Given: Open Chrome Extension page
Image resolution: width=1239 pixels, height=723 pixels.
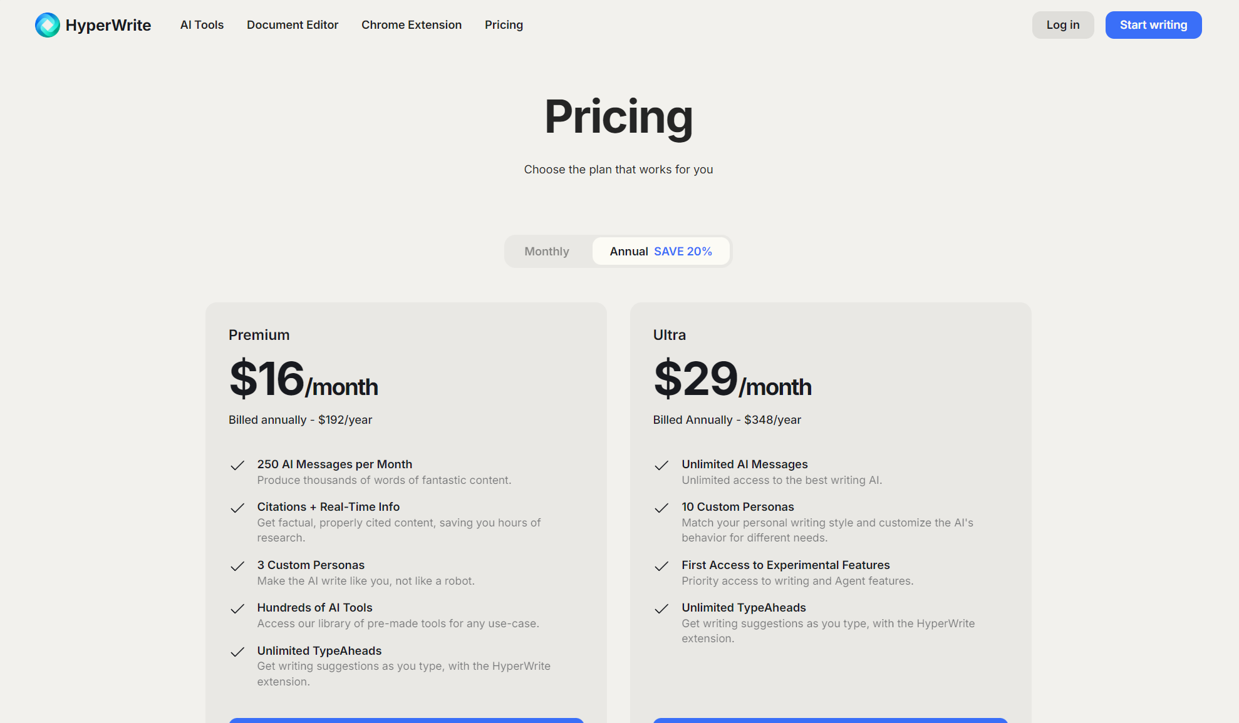Looking at the screenshot, I should click(x=412, y=25).
